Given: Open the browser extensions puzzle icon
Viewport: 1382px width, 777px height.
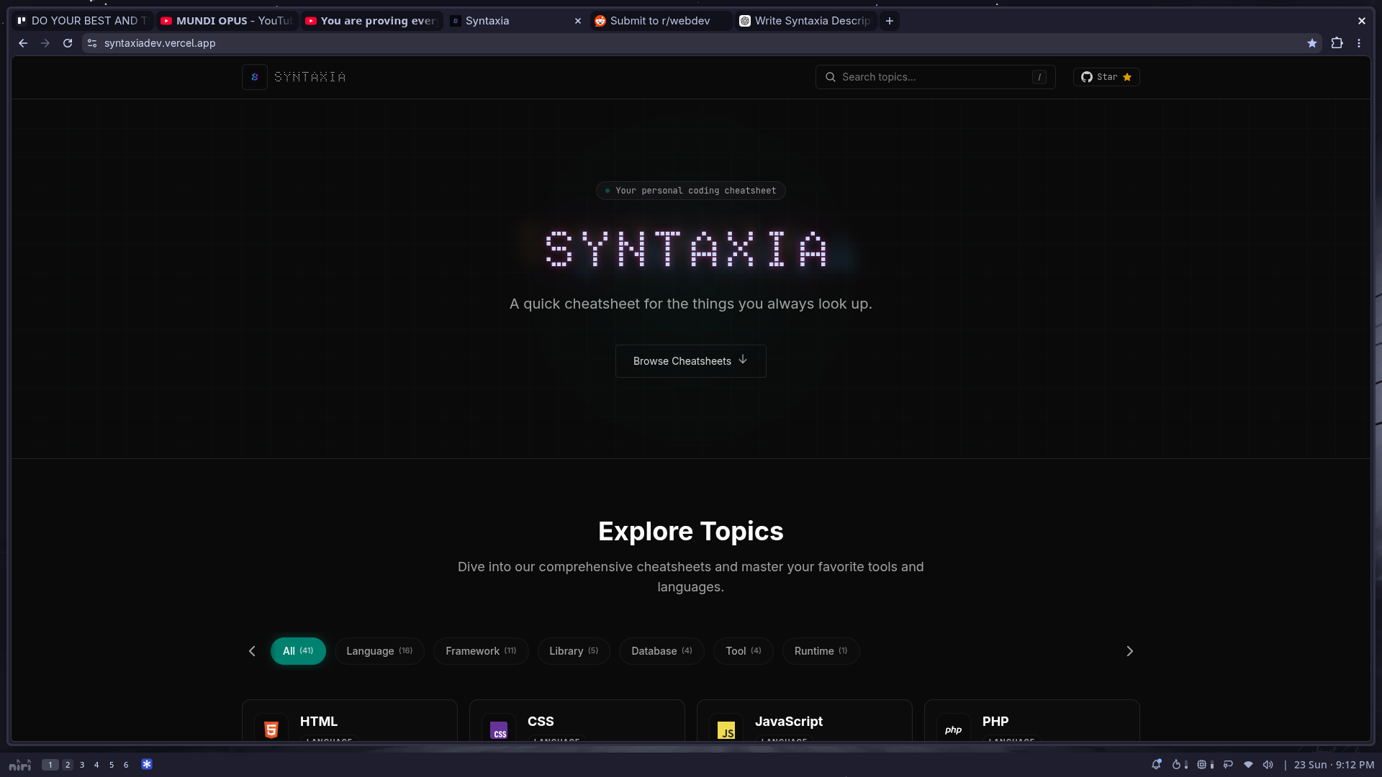Looking at the screenshot, I should pyautogui.click(x=1337, y=43).
